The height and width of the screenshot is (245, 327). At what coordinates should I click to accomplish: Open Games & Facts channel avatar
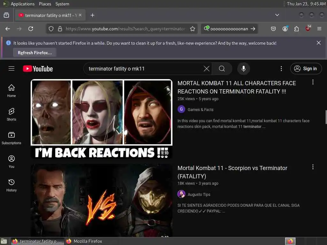tap(181, 109)
